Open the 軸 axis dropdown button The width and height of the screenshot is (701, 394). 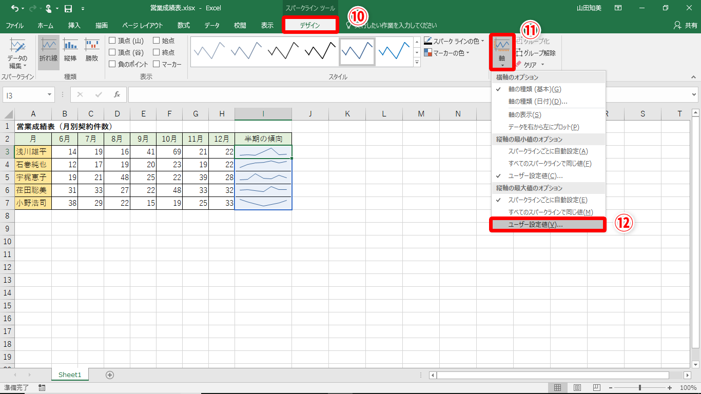[502, 52]
